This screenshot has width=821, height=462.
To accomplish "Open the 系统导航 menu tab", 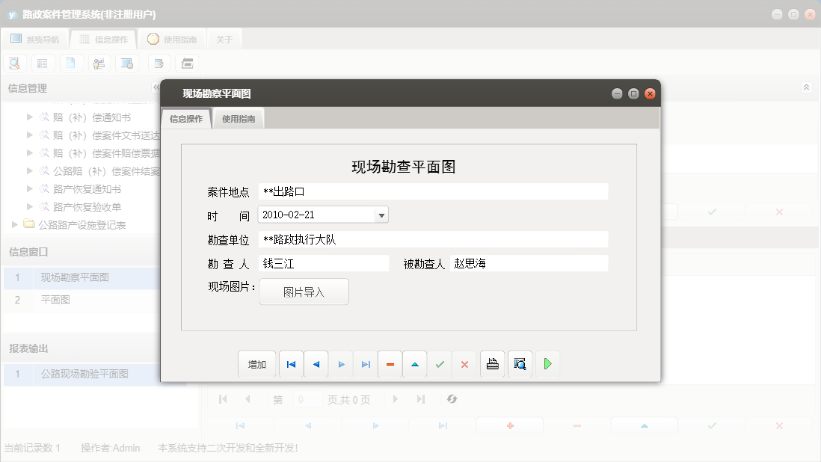I will click(x=37, y=37).
